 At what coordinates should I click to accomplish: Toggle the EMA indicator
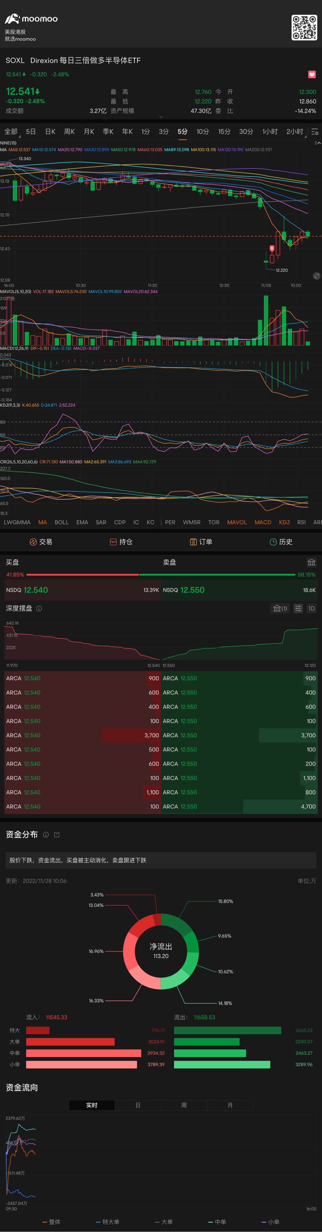click(x=82, y=522)
